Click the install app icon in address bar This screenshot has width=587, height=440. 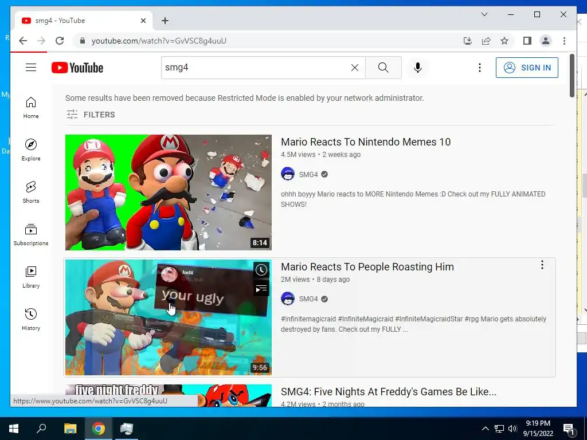click(x=468, y=41)
